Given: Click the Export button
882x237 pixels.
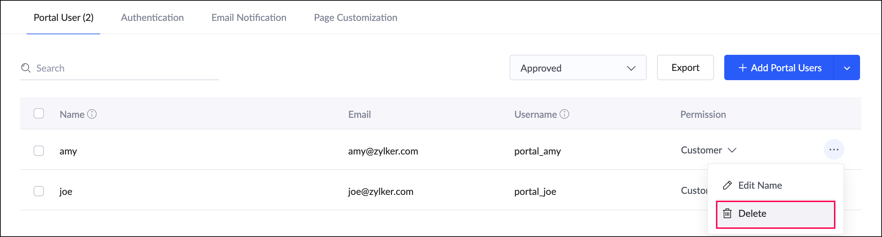Looking at the screenshot, I should tap(685, 68).
